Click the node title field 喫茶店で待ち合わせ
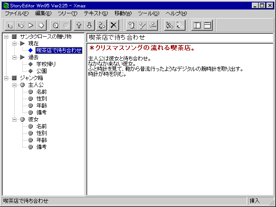 click(180, 38)
